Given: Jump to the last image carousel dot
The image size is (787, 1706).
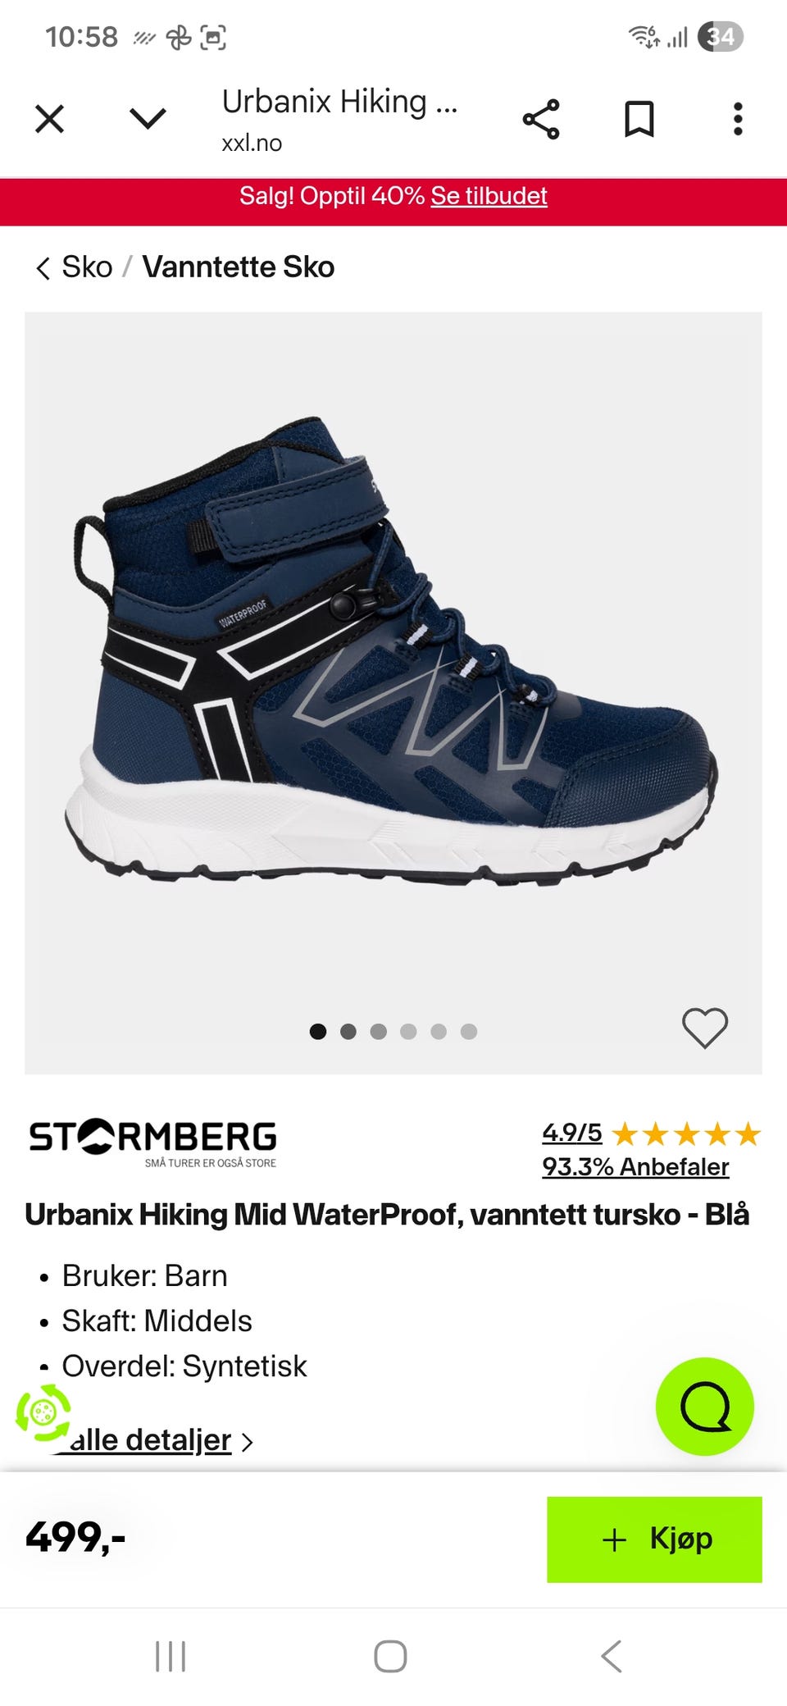Looking at the screenshot, I should pos(469,1032).
